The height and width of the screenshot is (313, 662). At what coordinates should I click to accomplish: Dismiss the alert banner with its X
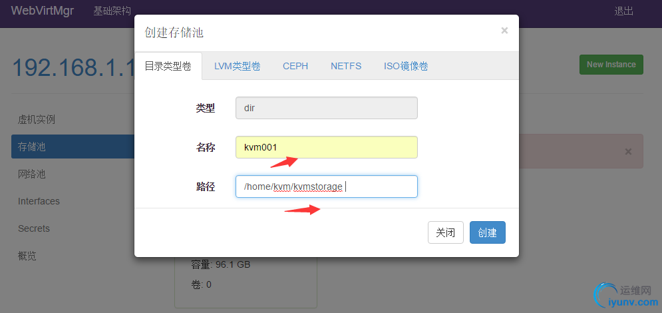click(x=628, y=152)
